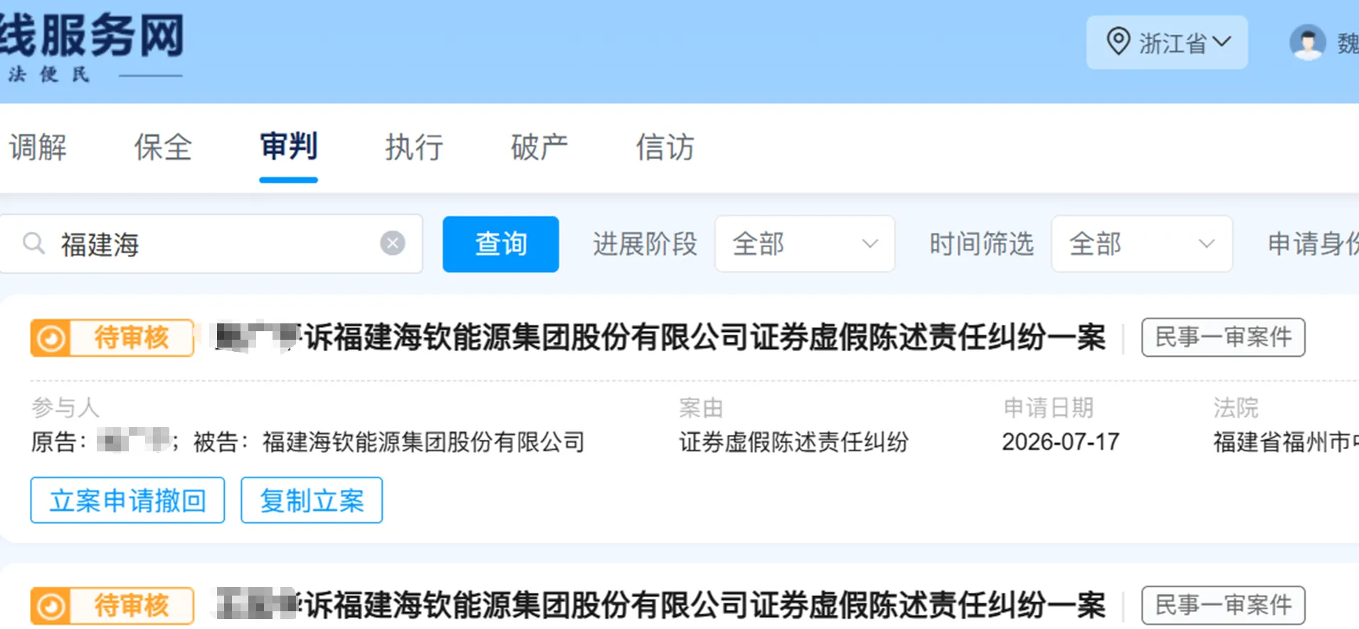Click the 待审核 label of first case
The image size is (1359, 629).
(131, 338)
